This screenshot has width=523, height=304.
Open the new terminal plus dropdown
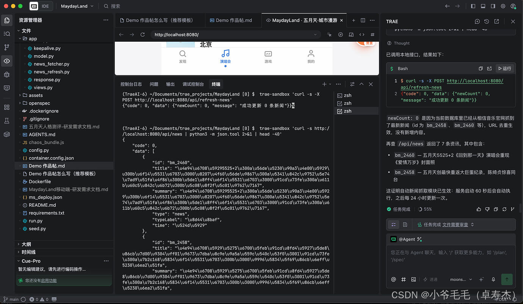[x=330, y=84]
